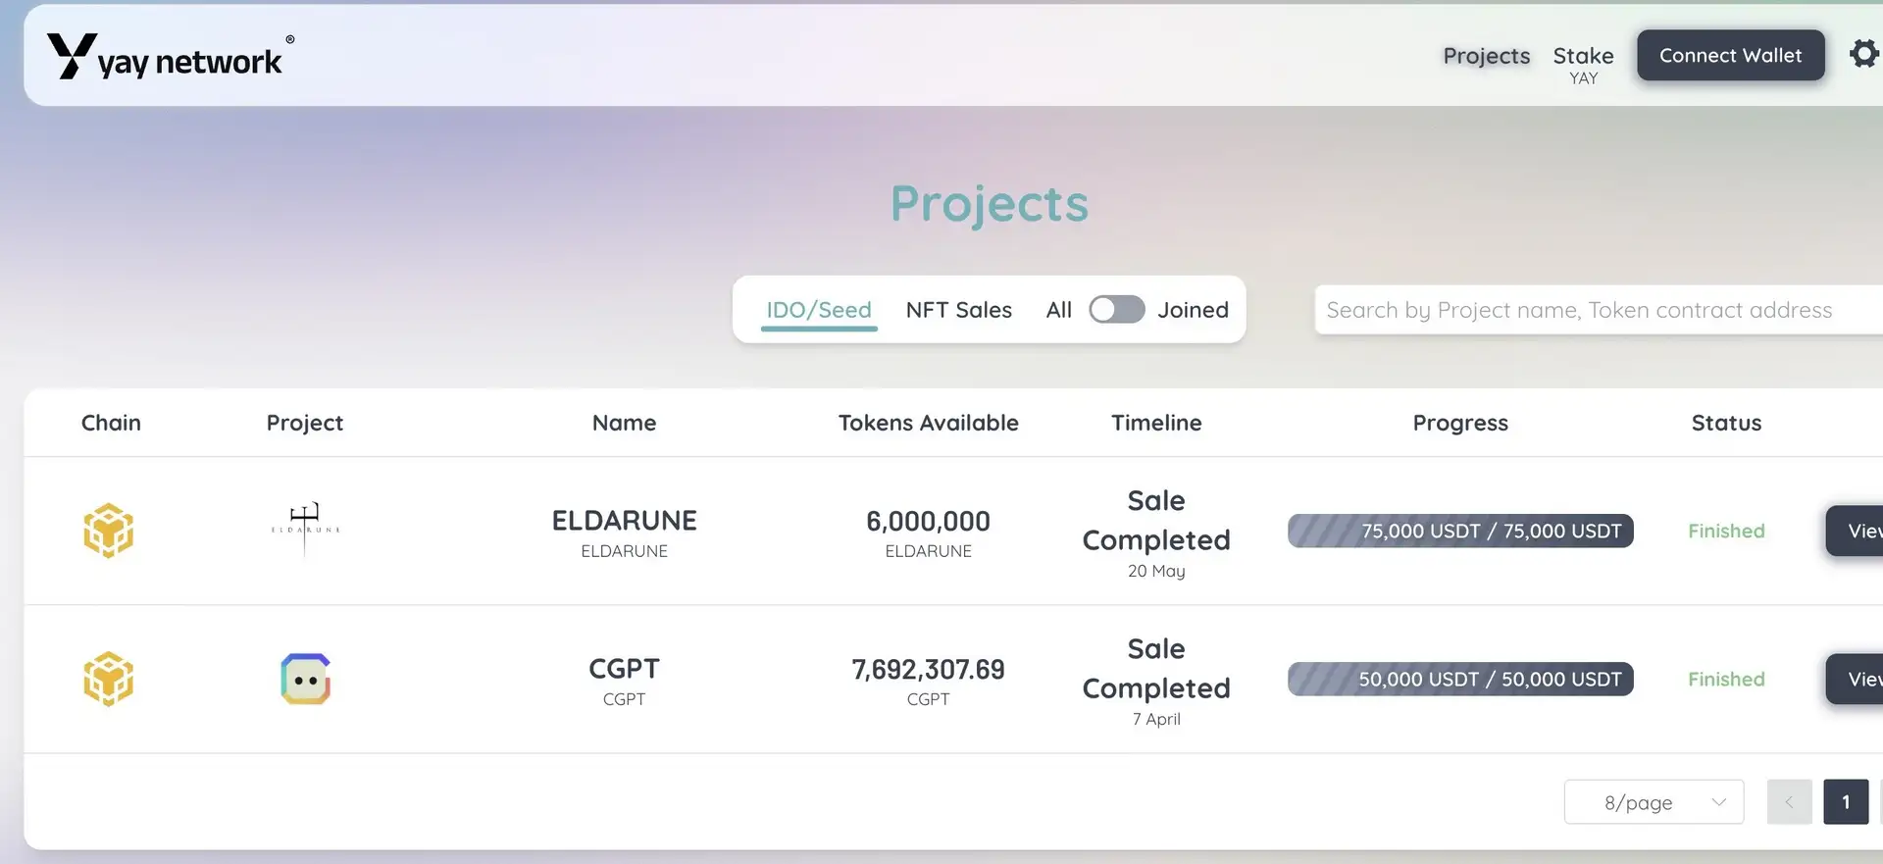The width and height of the screenshot is (1883, 864).
Task: Open the ELDARUNE project logo
Action: pos(305,530)
